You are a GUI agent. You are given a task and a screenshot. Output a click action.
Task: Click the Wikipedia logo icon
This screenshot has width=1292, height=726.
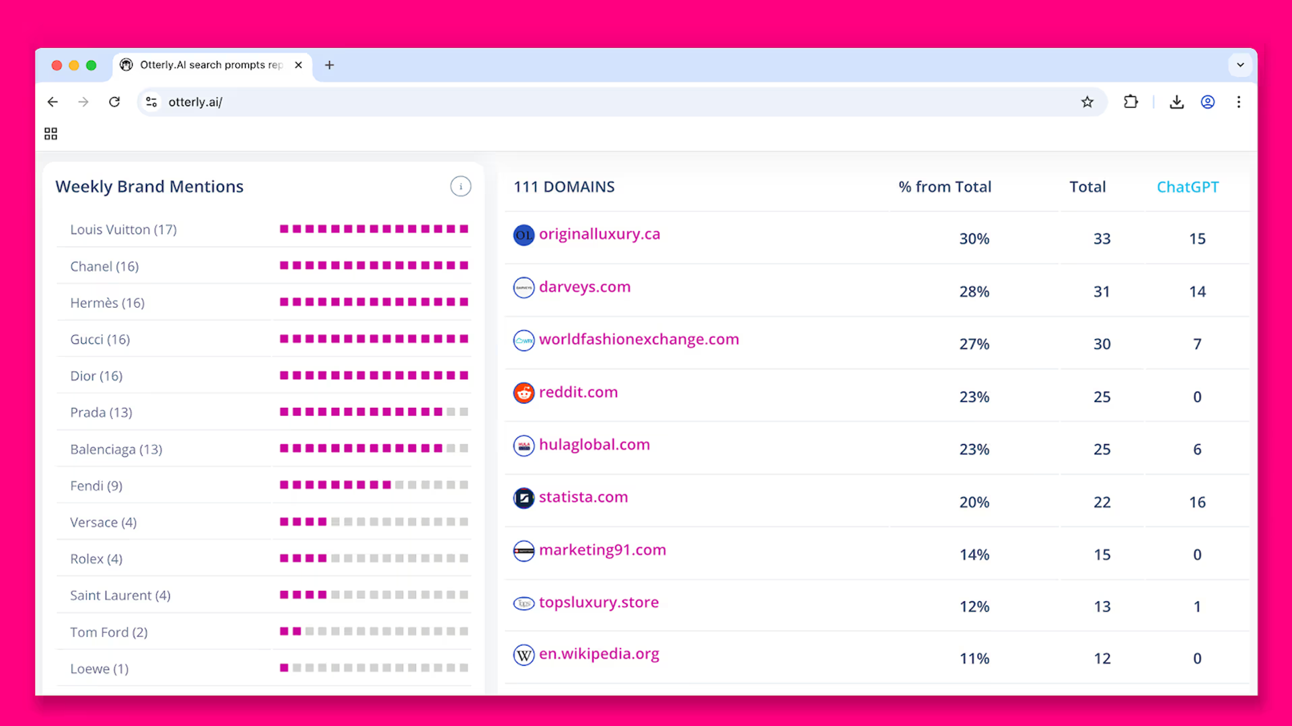(524, 655)
